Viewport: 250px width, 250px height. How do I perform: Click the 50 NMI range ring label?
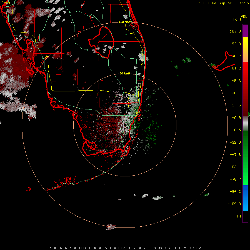(125, 73)
